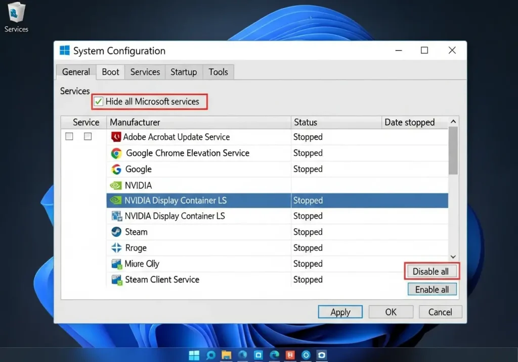The height and width of the screenshot is (362, 518).
Task: Open the Windows Start menu
Action: coord(194,355)
